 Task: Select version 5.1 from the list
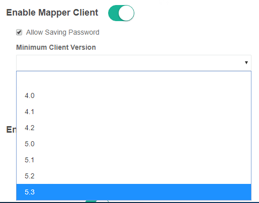pyautogui.click(x=134, y=160)
